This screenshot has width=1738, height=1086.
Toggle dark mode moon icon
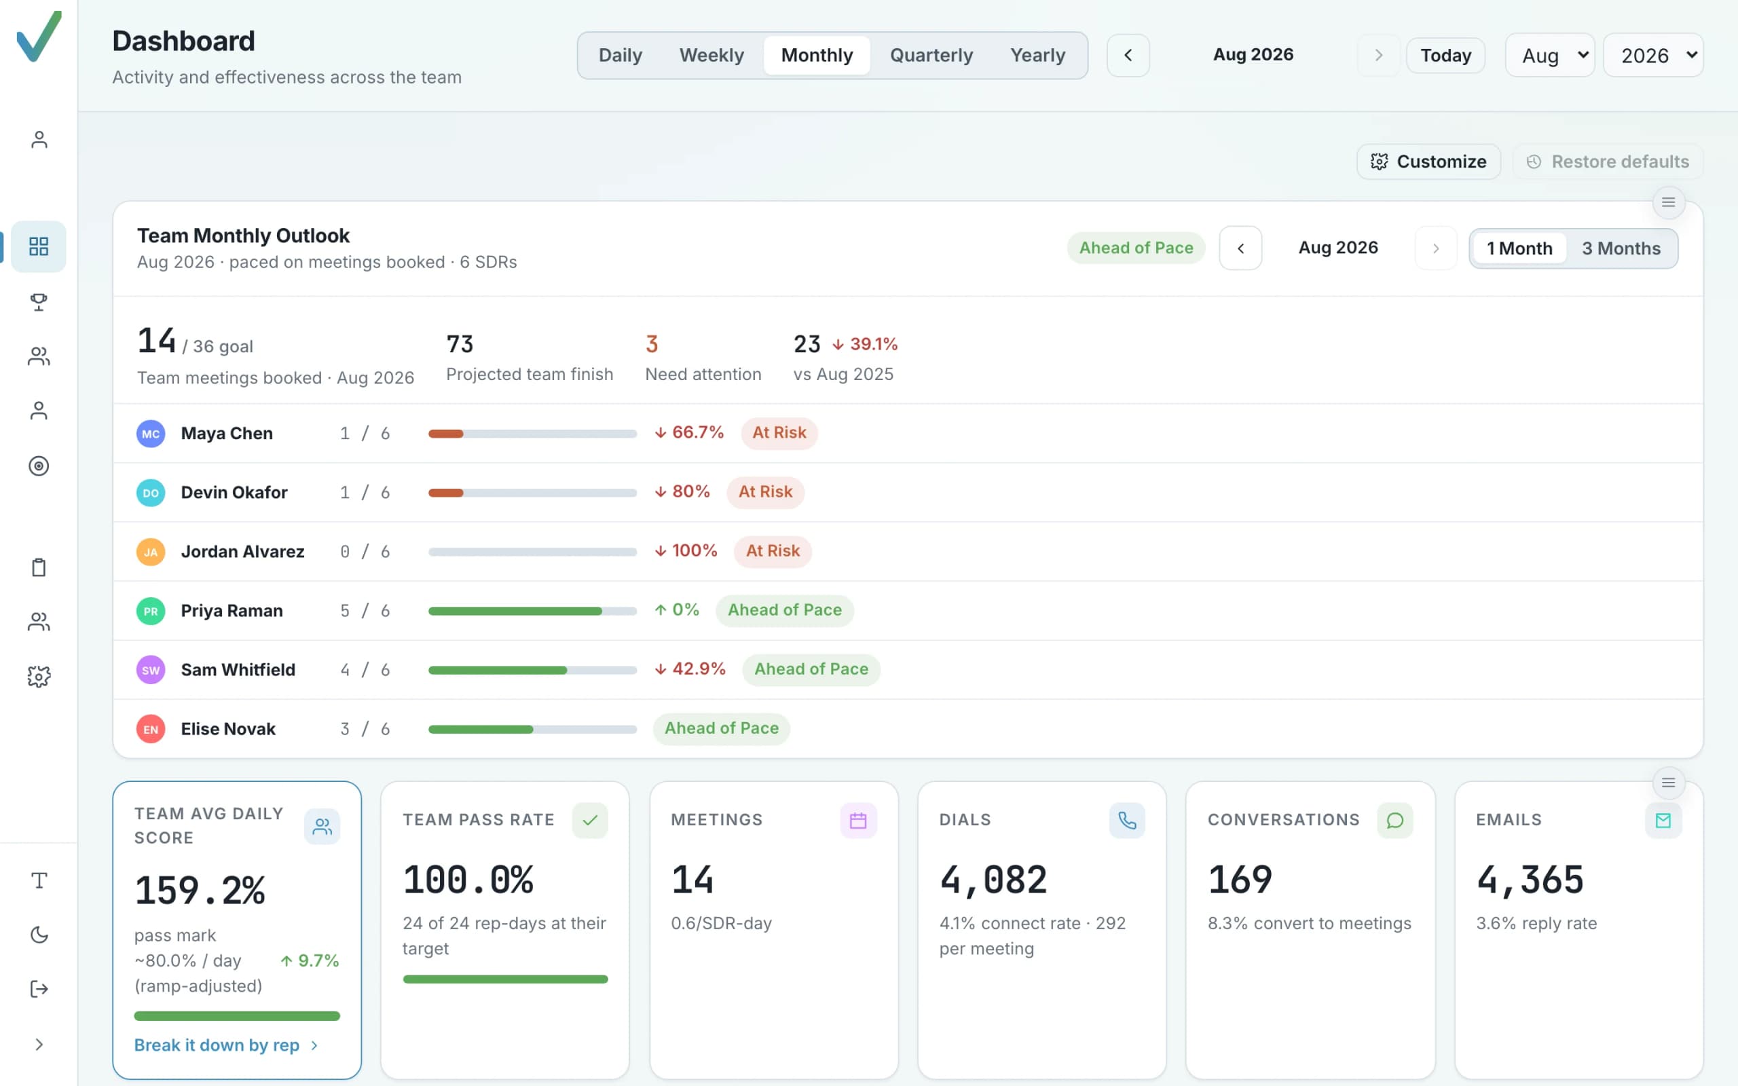click(x=39, y=935)
